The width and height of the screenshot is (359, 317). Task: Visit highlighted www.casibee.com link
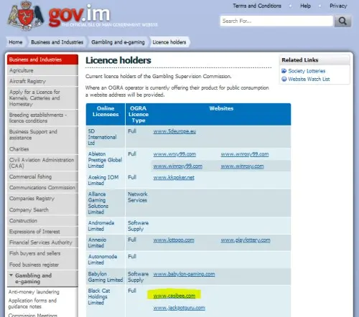[174, 296]
